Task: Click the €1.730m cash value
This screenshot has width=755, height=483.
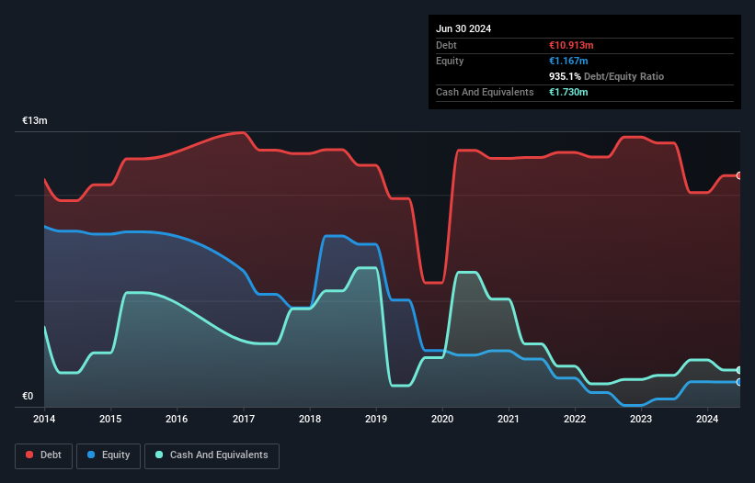Action: pos(568,92)
